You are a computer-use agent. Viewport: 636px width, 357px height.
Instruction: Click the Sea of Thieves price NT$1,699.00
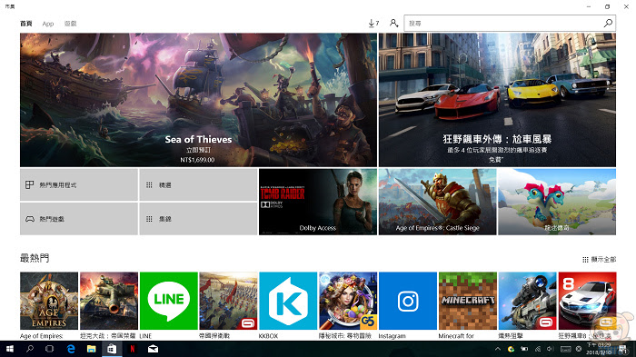(x=197, y=160)
